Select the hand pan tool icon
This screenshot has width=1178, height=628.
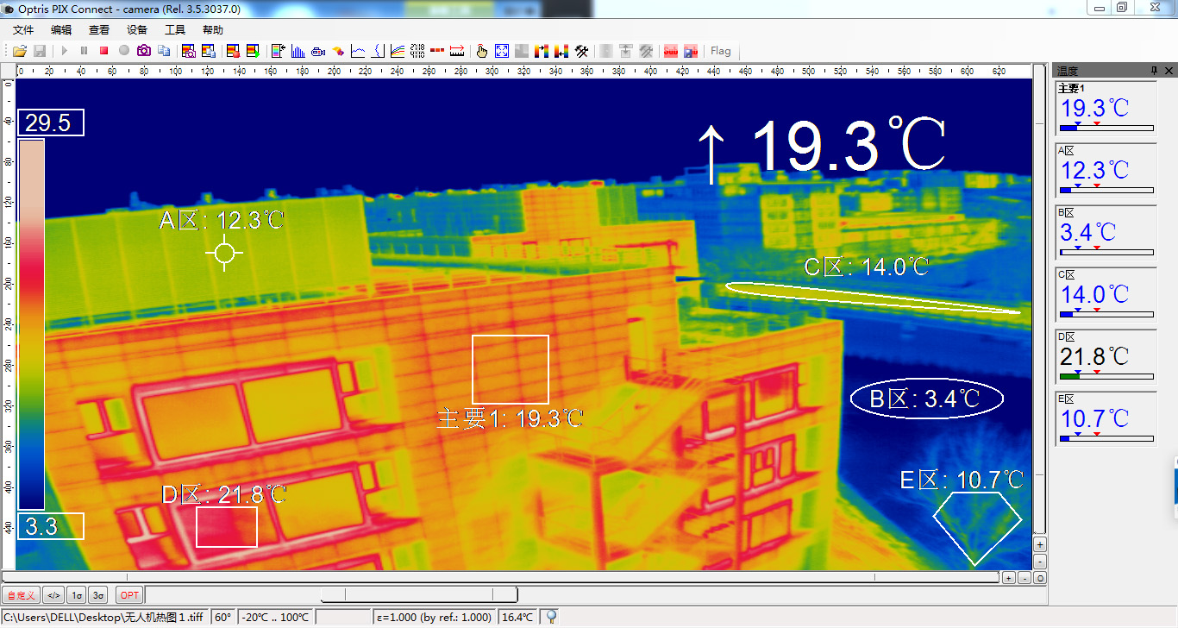click(x=482, y=51)
